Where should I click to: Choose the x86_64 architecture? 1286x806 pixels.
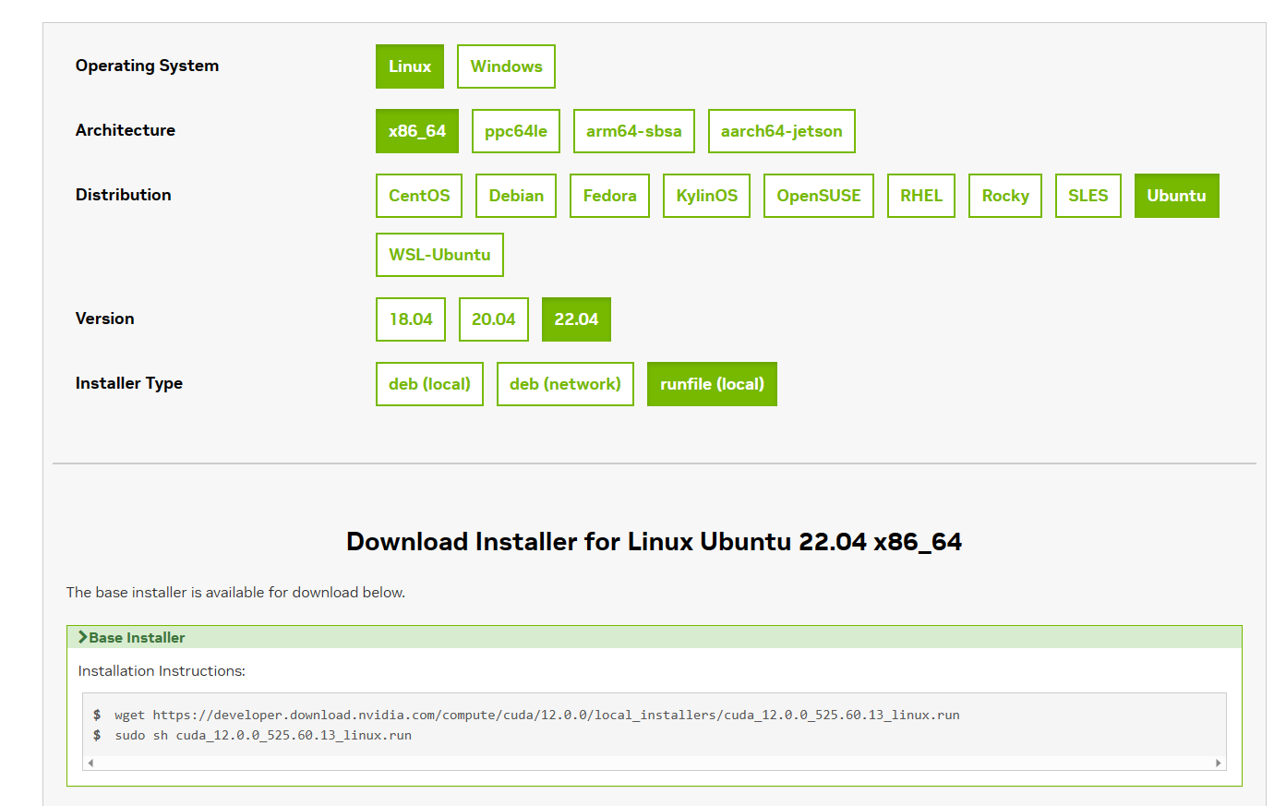(417, 131)
